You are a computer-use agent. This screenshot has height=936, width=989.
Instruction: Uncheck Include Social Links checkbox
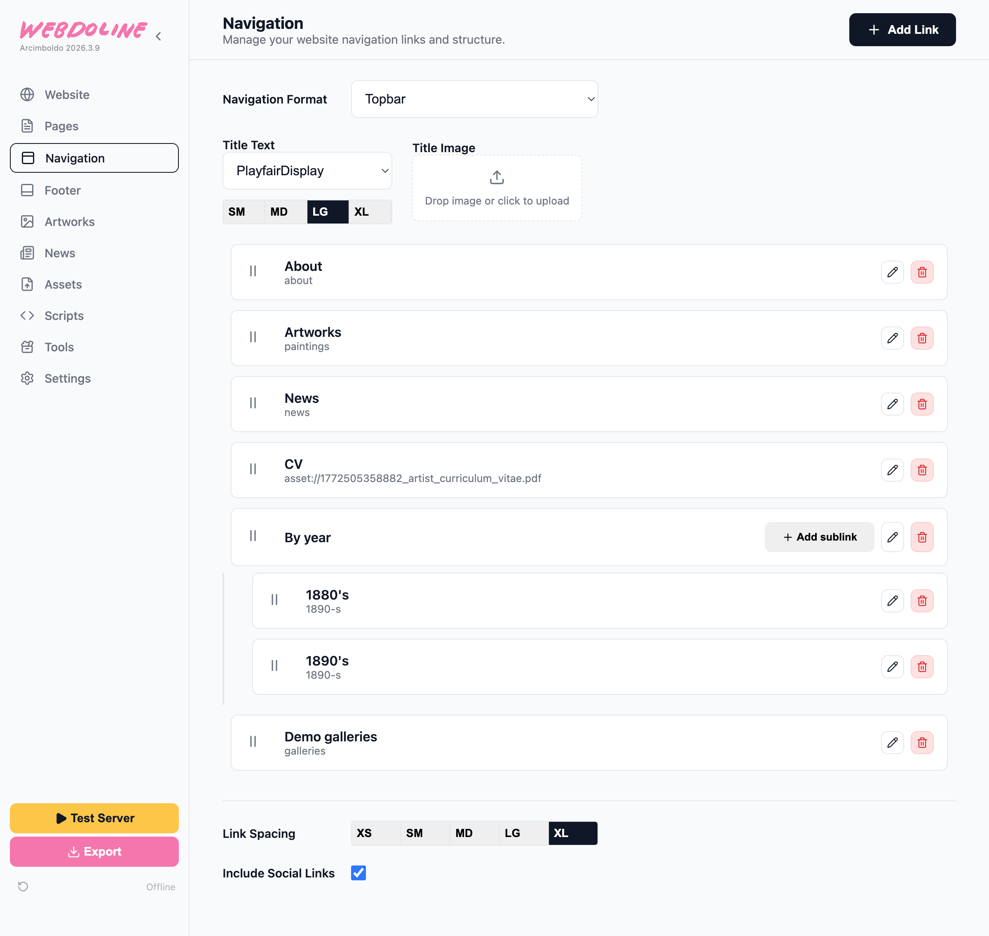click(358, 873)
